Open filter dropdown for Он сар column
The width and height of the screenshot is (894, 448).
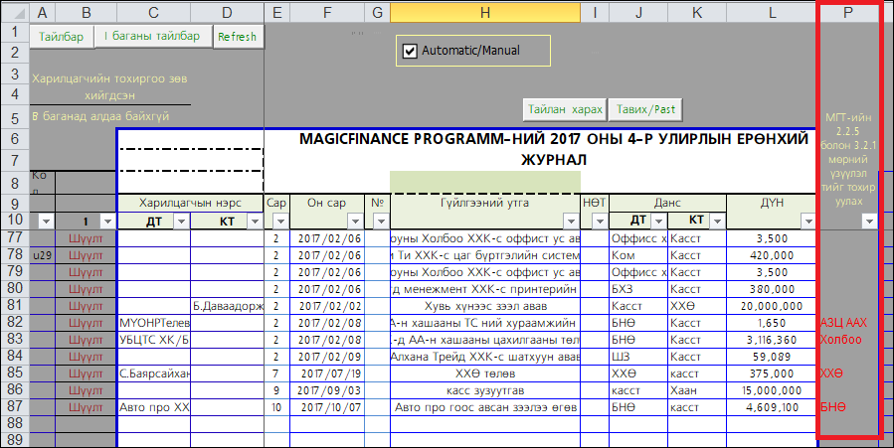pos(353,221)
